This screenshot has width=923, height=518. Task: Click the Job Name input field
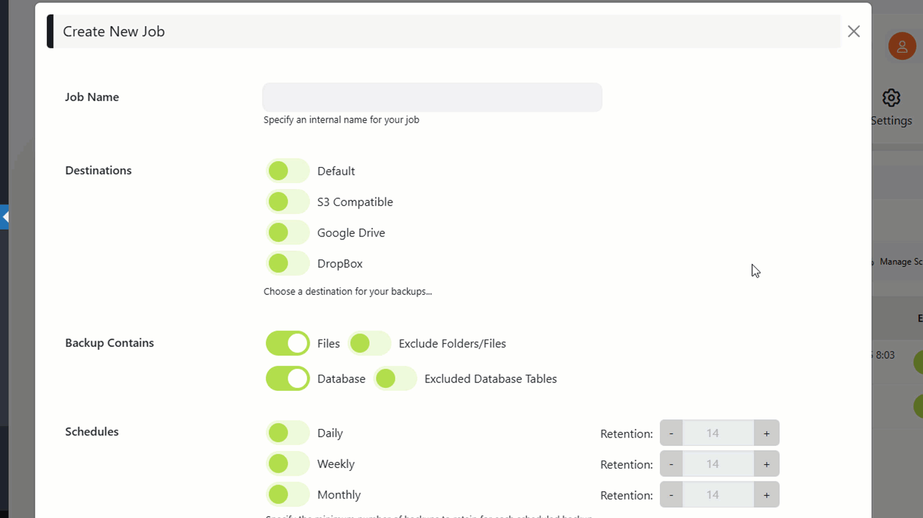pos(432,97)
